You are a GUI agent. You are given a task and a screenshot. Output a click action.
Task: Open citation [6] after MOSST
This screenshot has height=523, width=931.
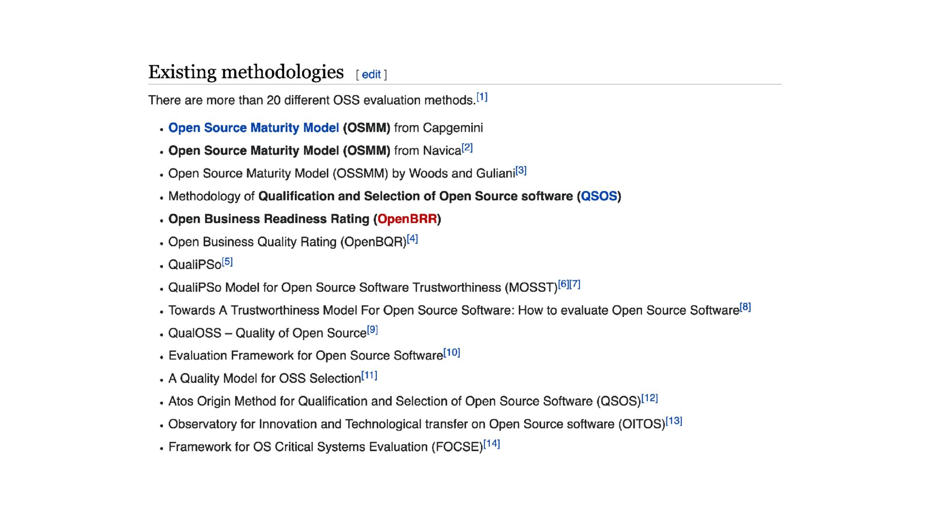point(563,284)
